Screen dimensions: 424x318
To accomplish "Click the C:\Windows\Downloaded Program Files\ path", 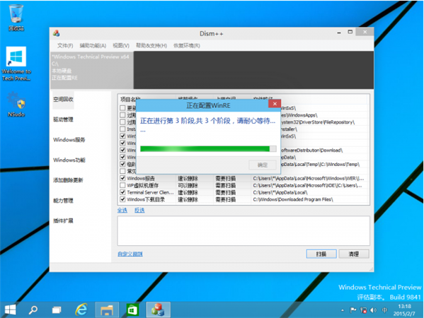I will [293, 199].
